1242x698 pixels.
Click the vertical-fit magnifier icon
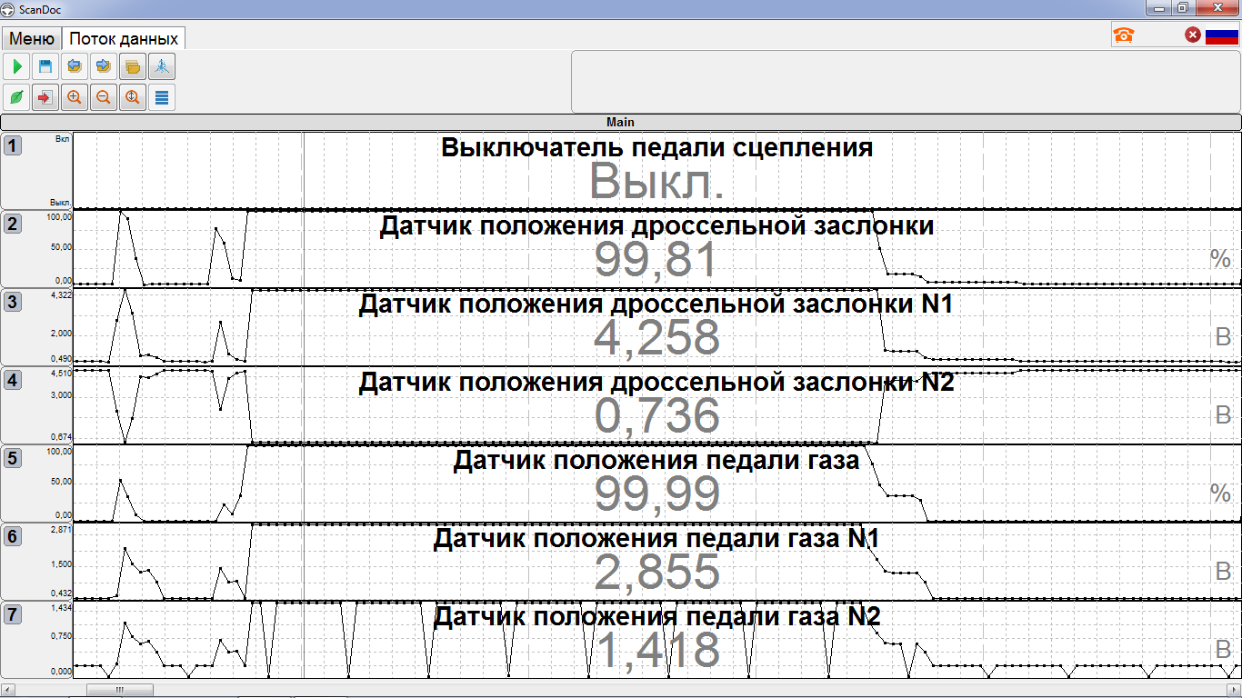click(133, 97)
